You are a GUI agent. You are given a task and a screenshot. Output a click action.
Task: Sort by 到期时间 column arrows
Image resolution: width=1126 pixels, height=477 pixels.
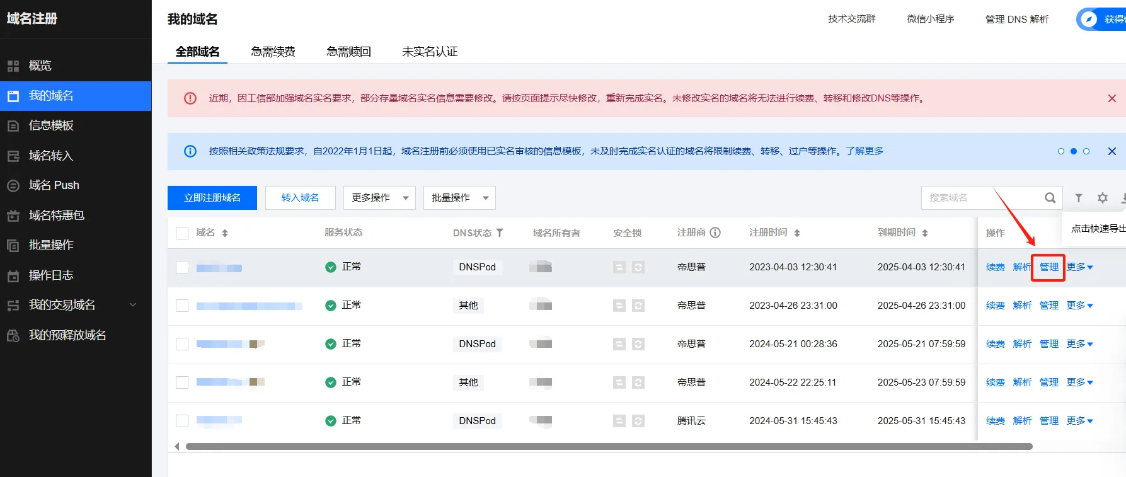click(925, 233)
